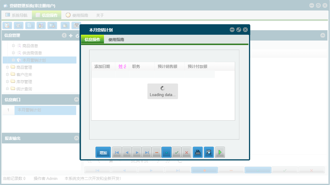Open the 关于 menu item

100,15
